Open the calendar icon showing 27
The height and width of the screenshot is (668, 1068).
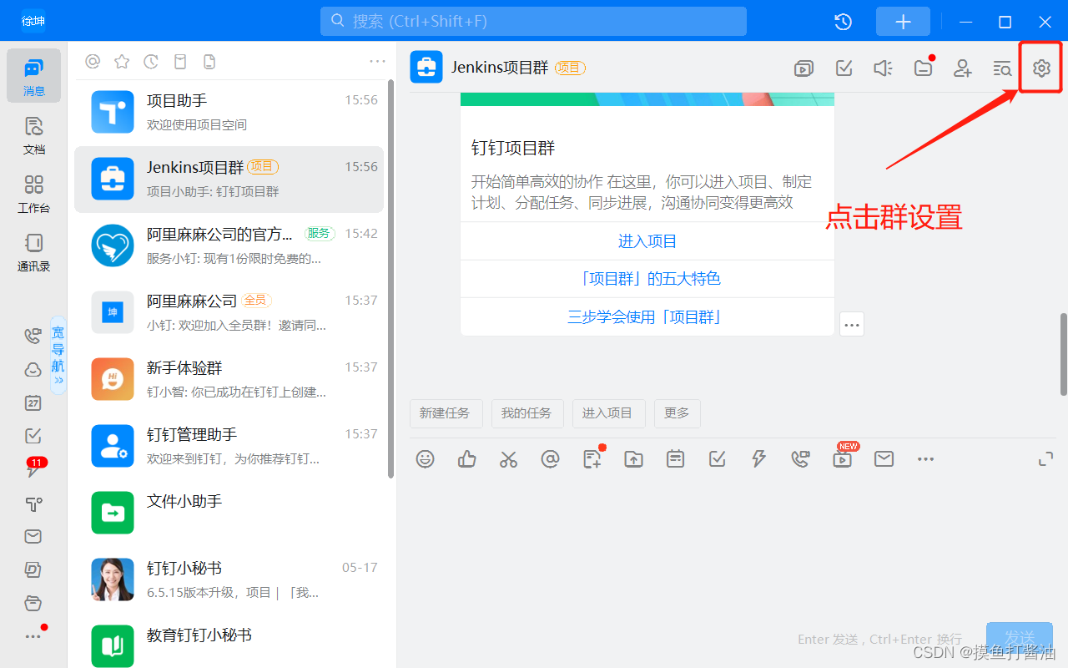point(33,402)
